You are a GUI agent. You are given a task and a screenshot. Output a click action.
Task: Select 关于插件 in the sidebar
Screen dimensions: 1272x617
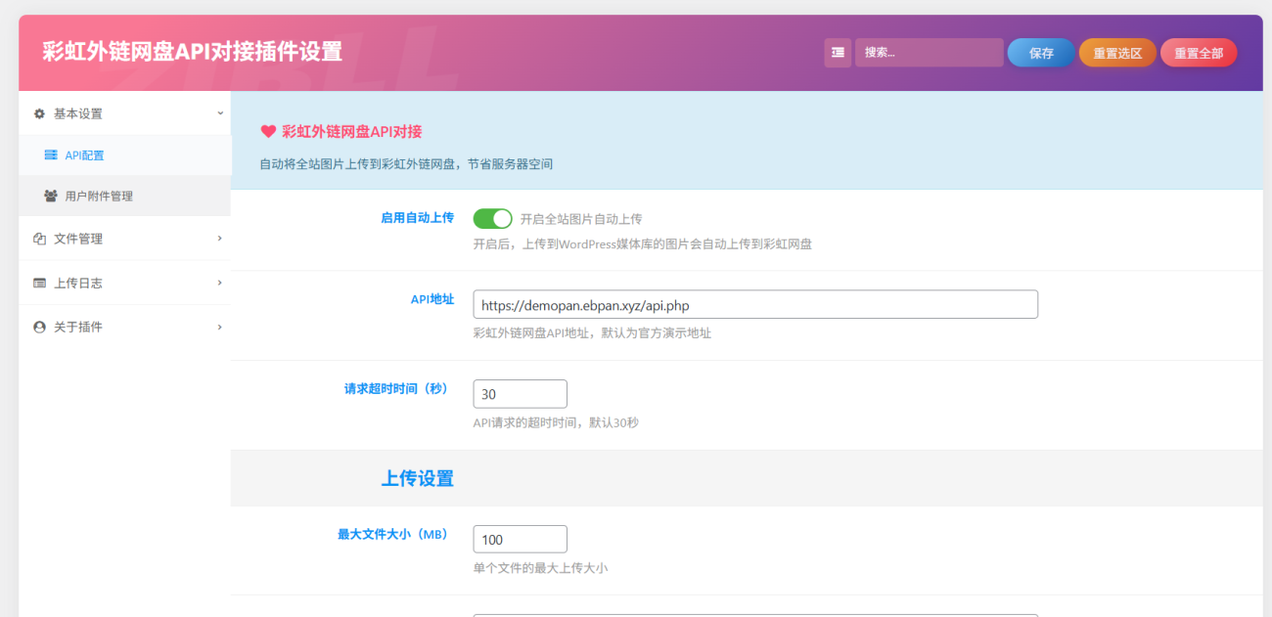(86, 327)
